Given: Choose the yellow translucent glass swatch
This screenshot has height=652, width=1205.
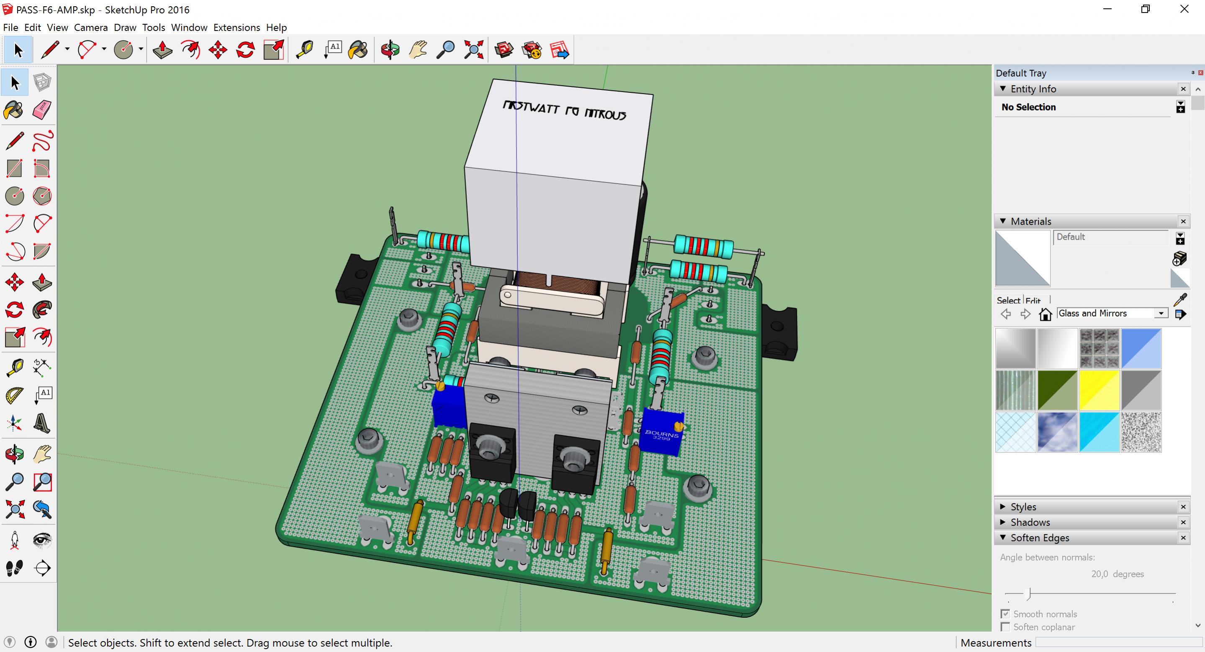Looking at the screenshot, I should [x=1099, y=390].
